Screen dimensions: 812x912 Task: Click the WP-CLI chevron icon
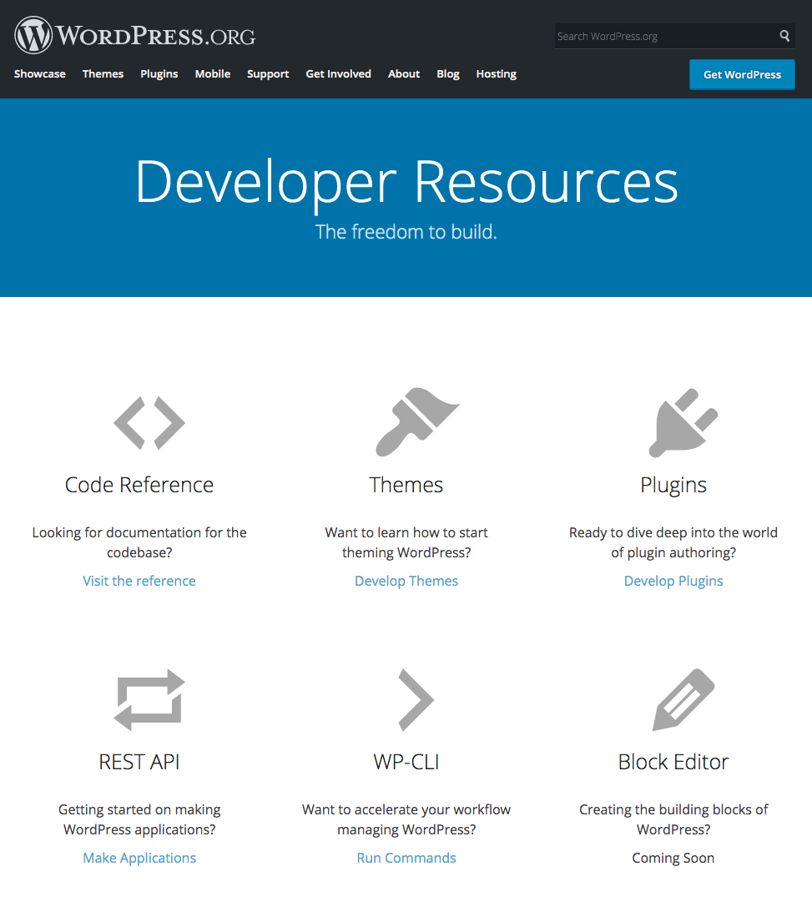pos(416,700)
